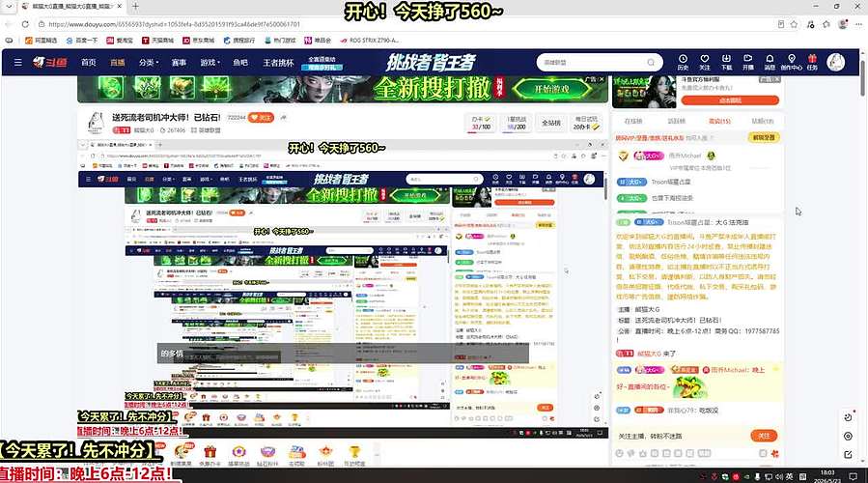Open the 首页 nav item
This screenshot has width=868, height=483.
(89, 63)
